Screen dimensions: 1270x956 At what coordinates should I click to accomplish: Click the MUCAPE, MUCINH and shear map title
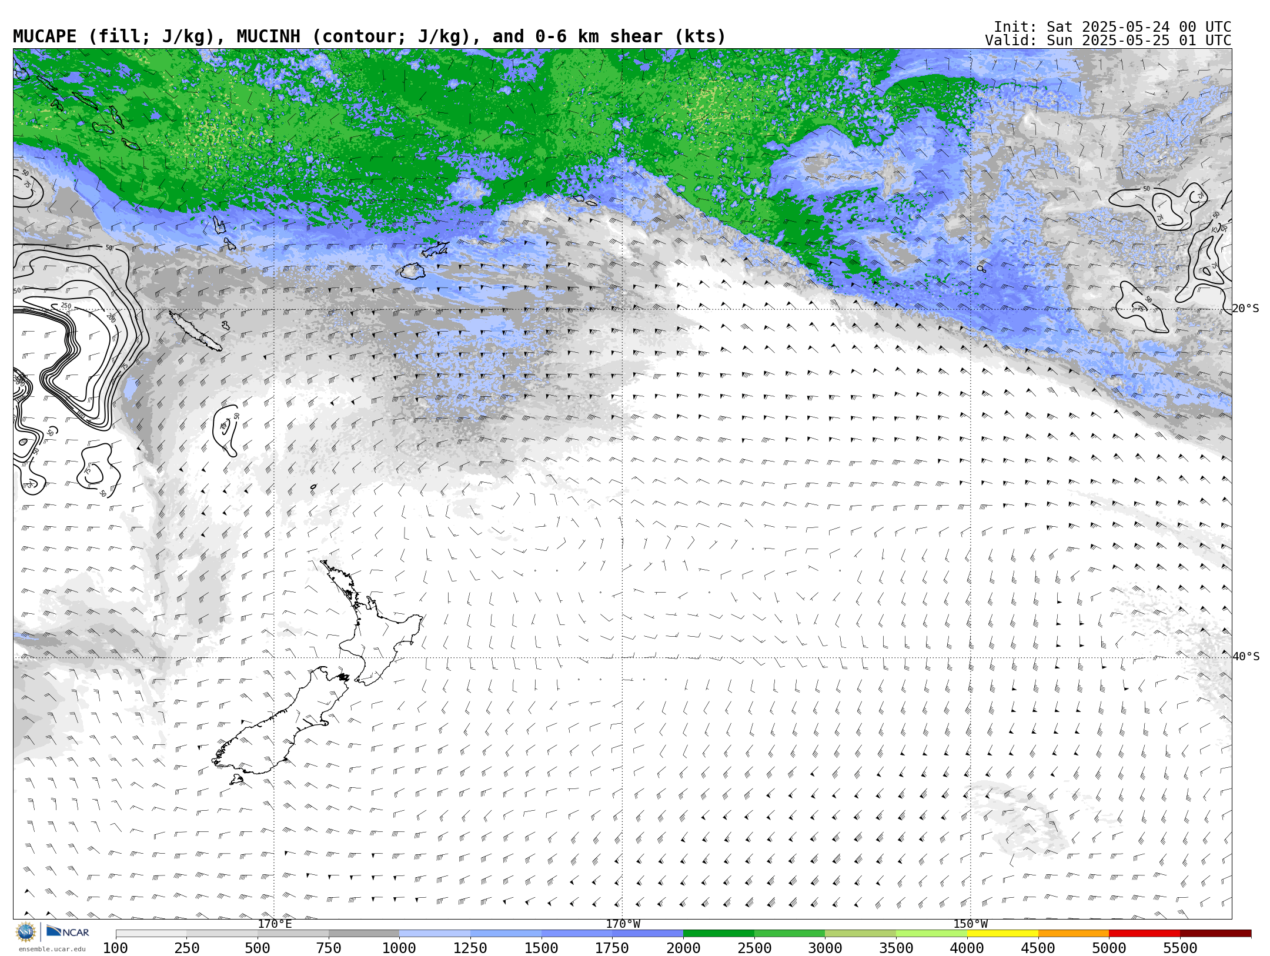point(369,36)
